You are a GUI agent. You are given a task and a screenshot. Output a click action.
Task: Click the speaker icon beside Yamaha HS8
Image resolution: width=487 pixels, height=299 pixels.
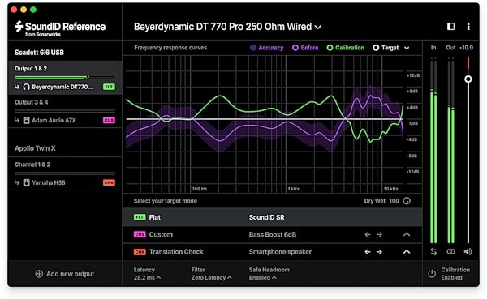(27, 182)
